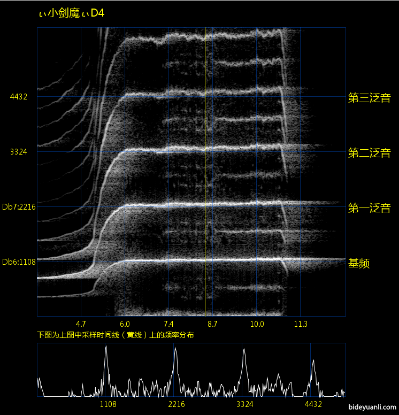This screenshot has width=399, height=415.
Task: Select the 基频 fundamental frequency label
Action: [x=359, y=263]
